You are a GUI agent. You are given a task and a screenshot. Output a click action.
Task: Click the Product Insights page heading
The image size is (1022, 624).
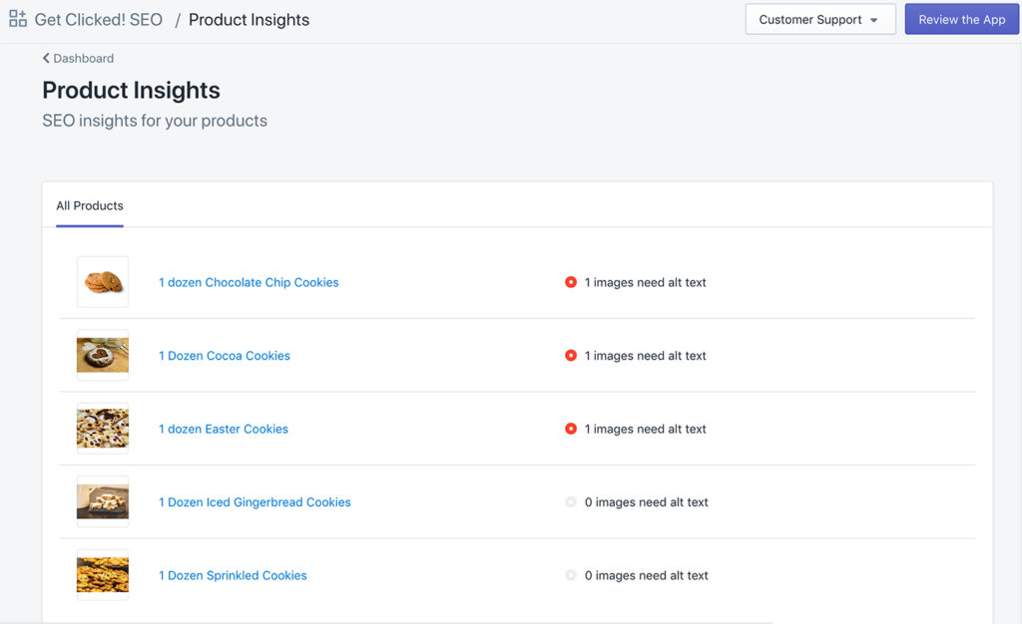click(x=131, y=91)
